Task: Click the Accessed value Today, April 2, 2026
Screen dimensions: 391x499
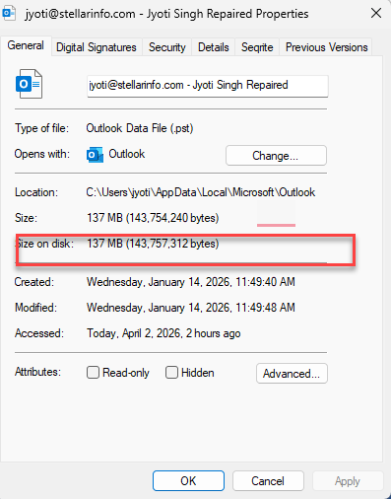Action: 163,333
